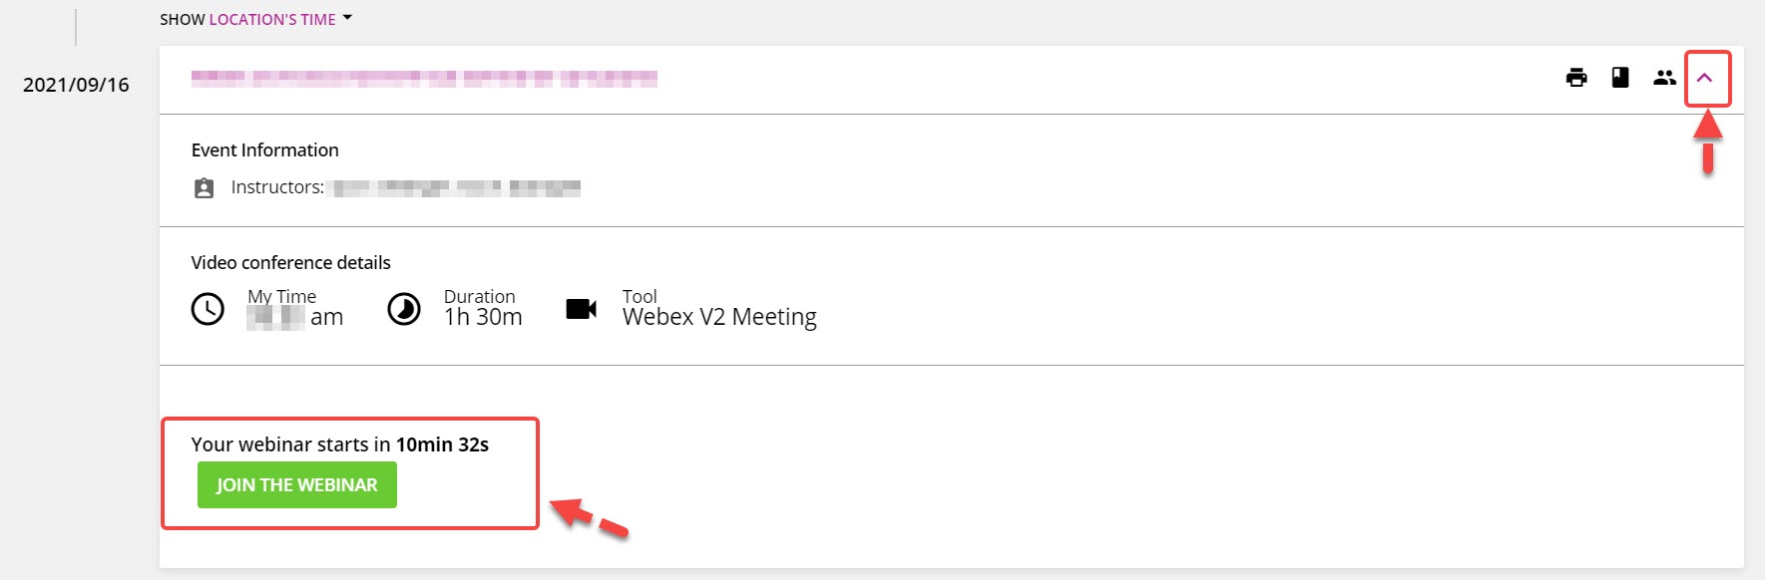Click the JOIN THE WEBINAR button
Screen dimensions: 1765x580
tap(297, 485)
